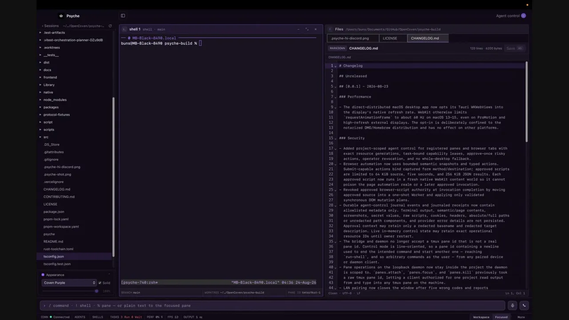Viewport: 569px width, 320px height.
Task: Click the shell 1 terminal prompt icon
Action: coord(124,29)
